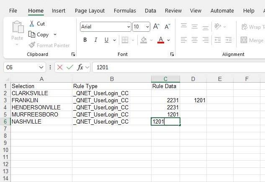Align text to top
Screen dimensions: 265x182
184,26
